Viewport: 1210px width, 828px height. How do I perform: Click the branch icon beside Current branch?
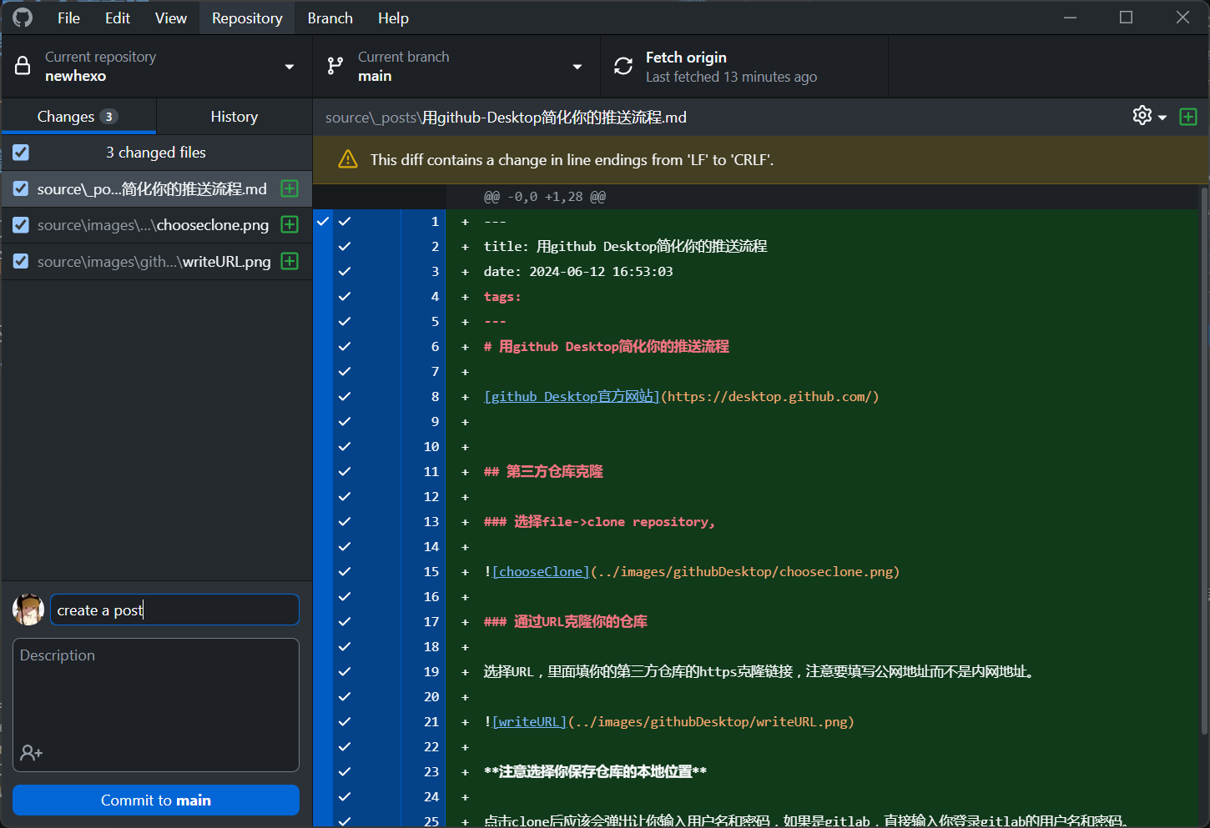335,66
